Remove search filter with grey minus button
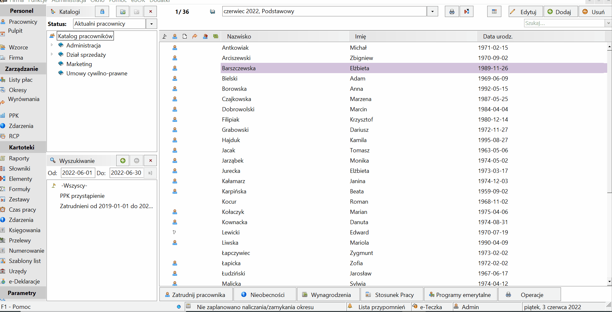The width and height of the screenshot is (612, 312). pyautogui.click(x=137, y=161)
